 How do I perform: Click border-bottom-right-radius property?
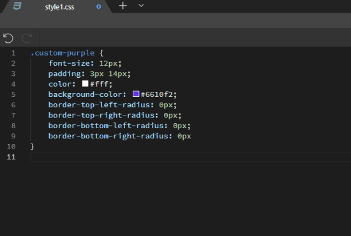[x=108, y=136]
